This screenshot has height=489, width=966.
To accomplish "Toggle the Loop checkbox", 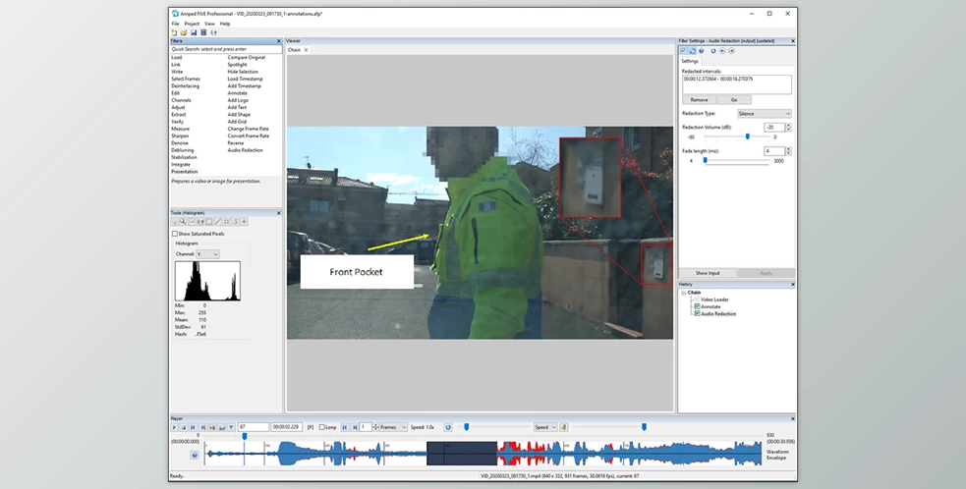I will click(x=322, y=427).
